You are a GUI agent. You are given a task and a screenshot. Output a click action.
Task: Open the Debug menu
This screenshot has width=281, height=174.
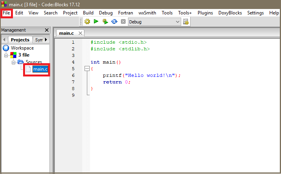pyautogui.click(x=106, y=13)
